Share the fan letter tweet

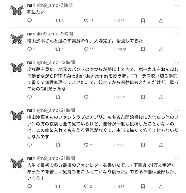(x=161, y=186)
